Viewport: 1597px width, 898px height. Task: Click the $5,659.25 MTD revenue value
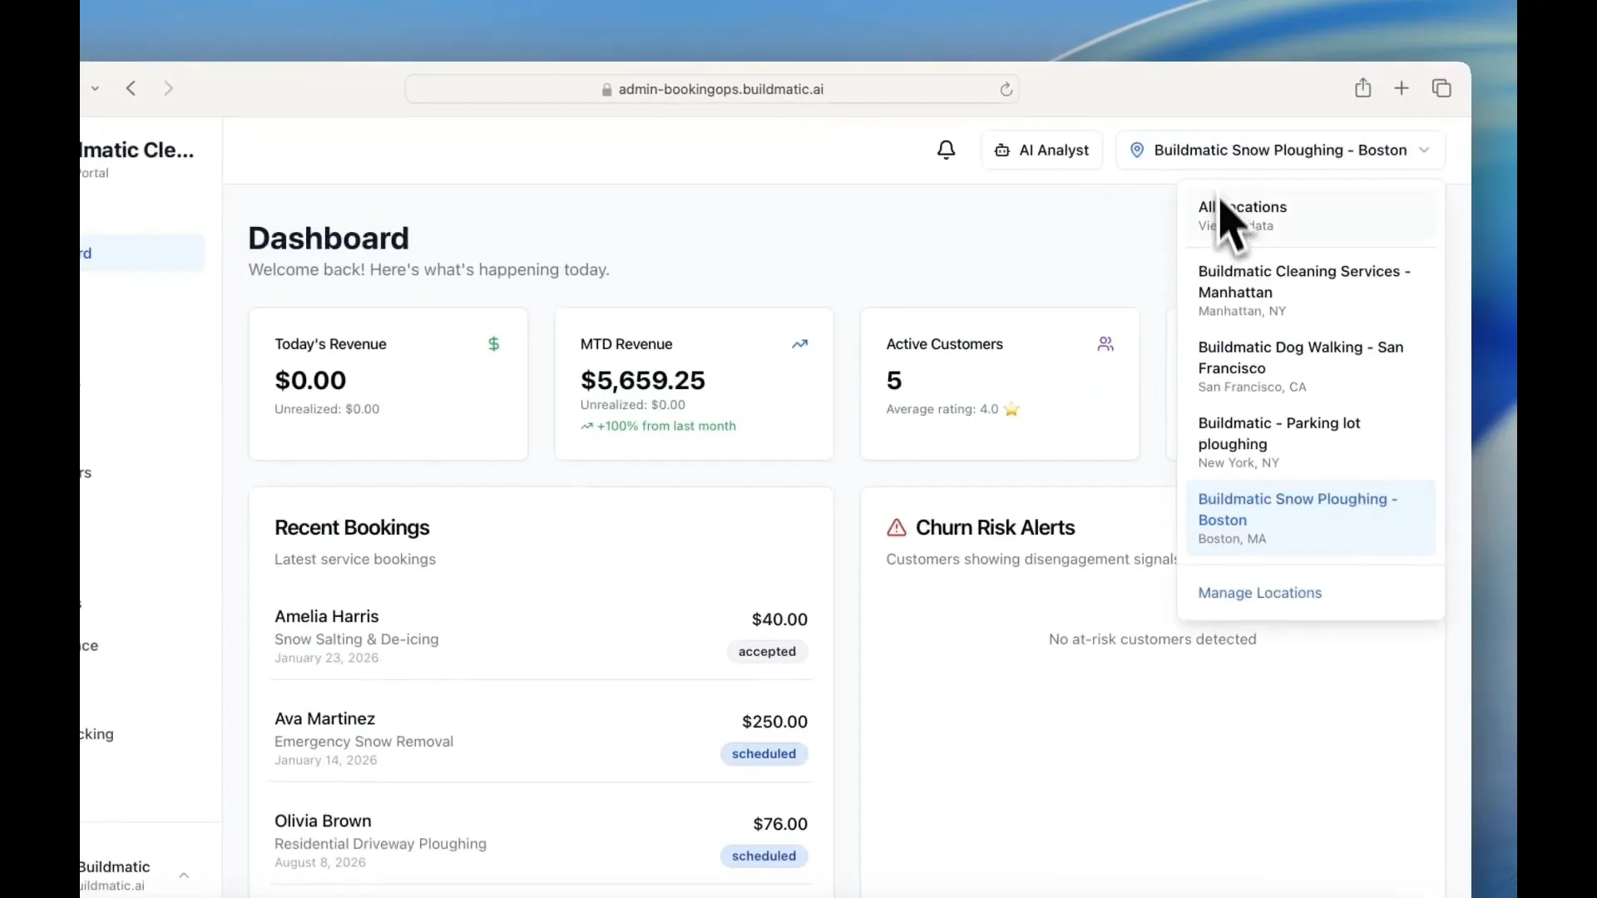click(x=643, y=380)
